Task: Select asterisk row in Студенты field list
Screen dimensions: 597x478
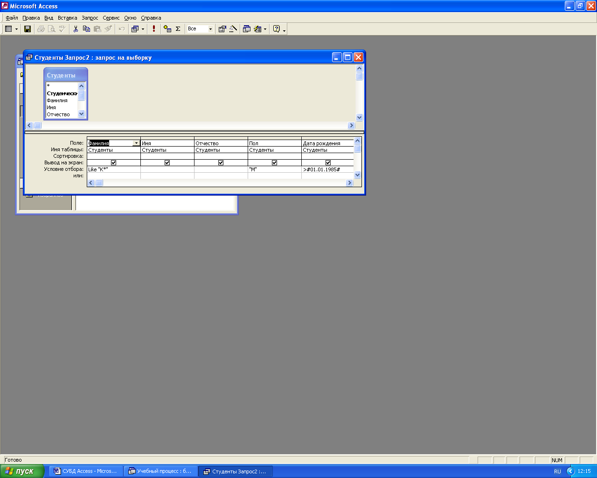Action: pos(62,86)
